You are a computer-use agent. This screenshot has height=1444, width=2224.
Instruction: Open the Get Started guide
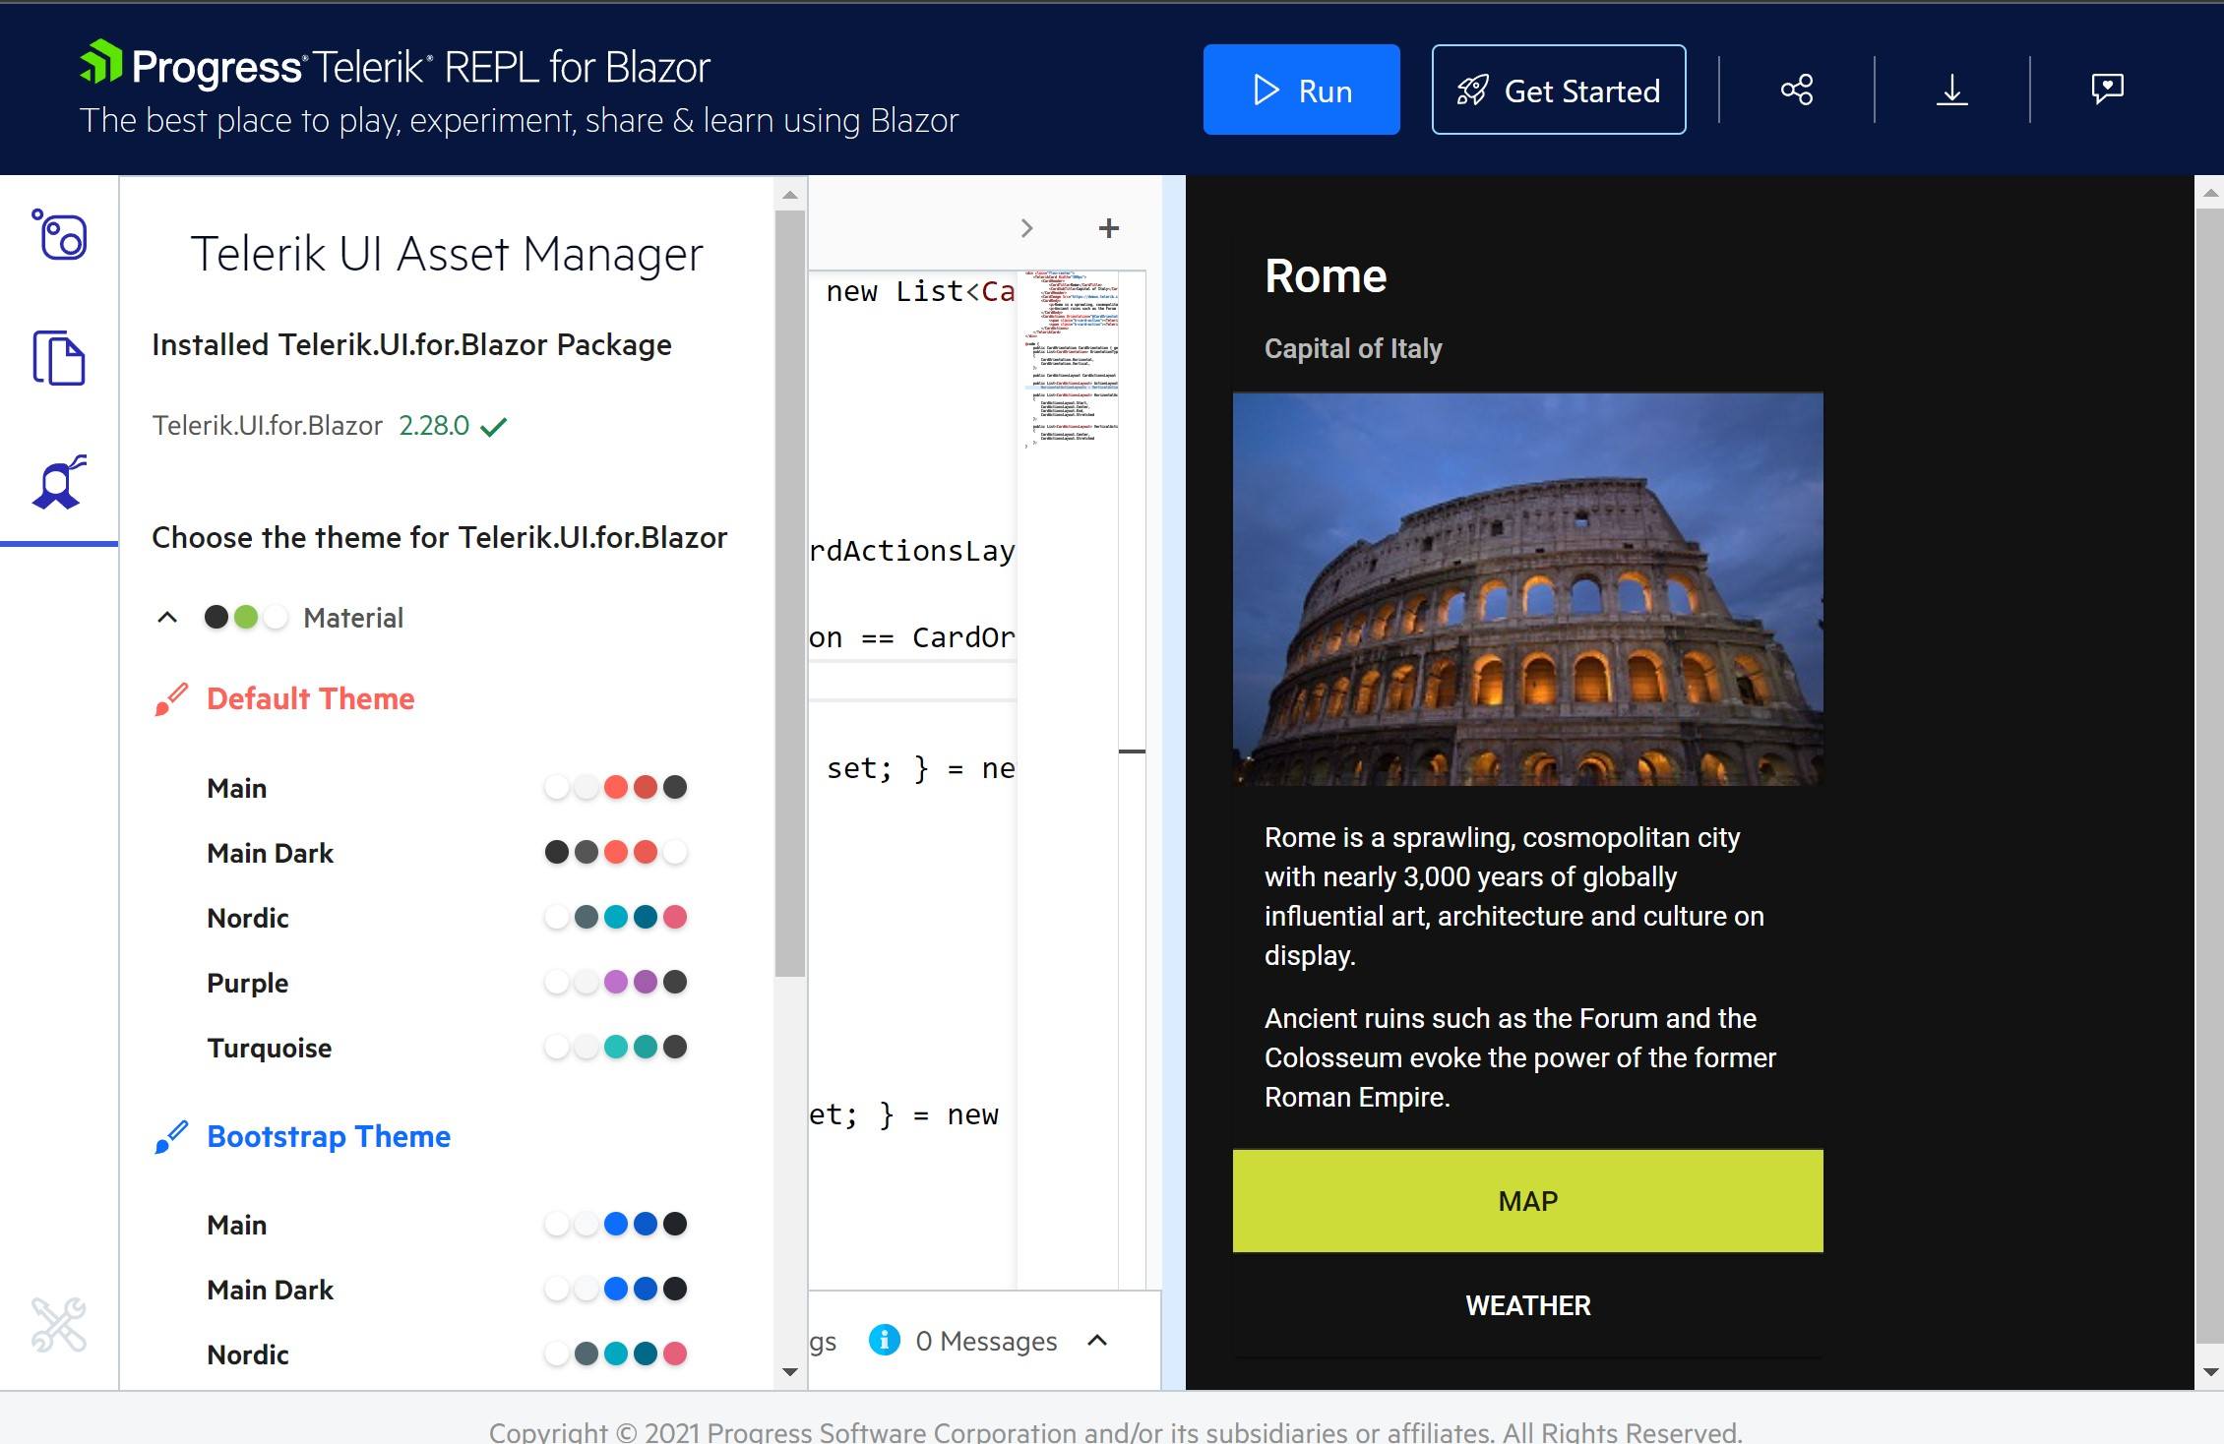point(1559,90)
